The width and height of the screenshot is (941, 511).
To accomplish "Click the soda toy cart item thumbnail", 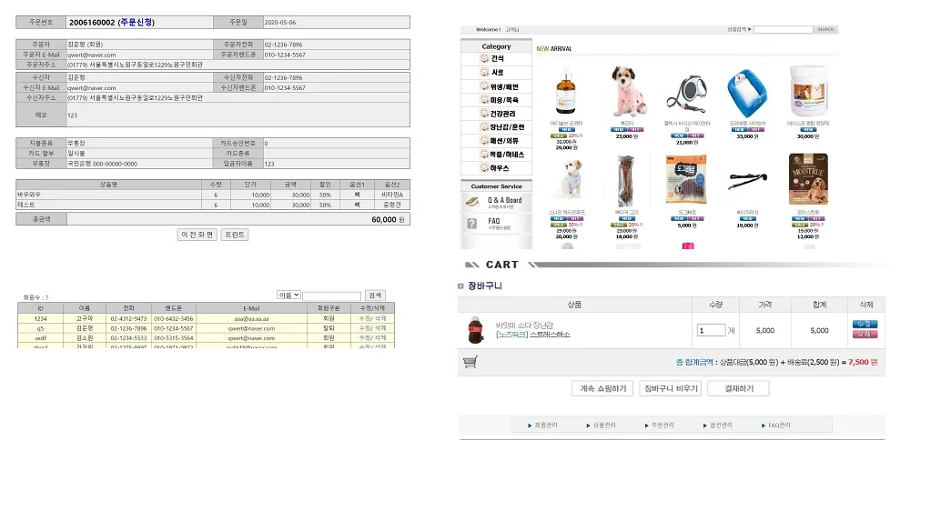I will tap(476, 330).
